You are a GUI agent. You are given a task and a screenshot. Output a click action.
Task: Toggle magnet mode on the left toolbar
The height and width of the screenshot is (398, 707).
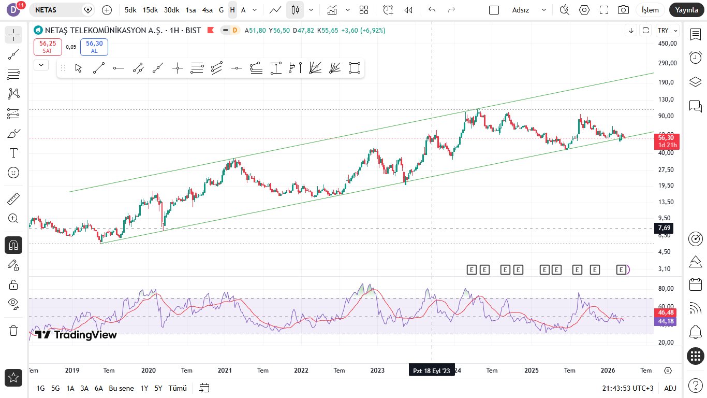[x=13, y=245]
